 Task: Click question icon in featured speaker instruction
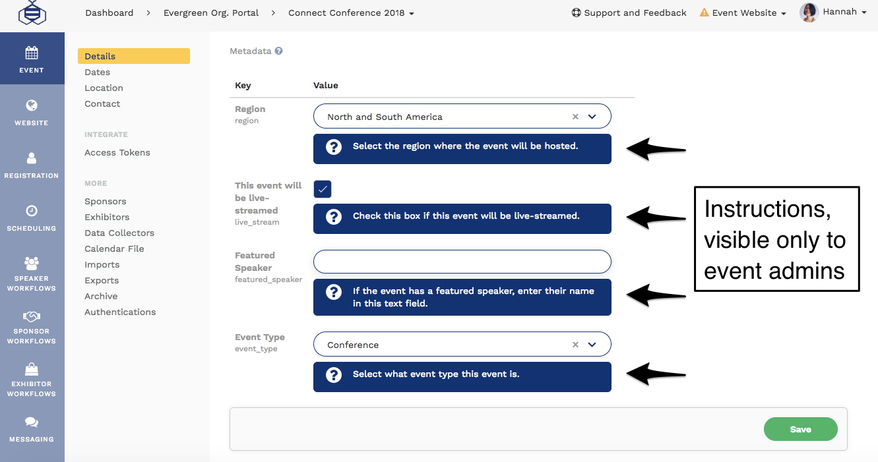pyautogui.click(x=334, y=291)
